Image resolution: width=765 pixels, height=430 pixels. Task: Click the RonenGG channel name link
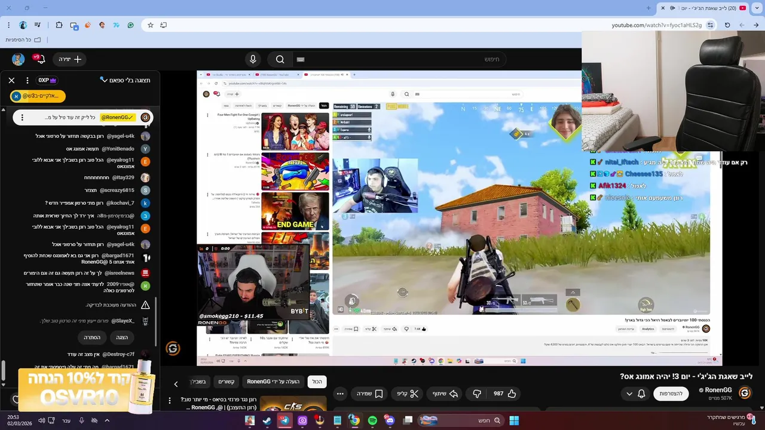[x=718, y=390]
